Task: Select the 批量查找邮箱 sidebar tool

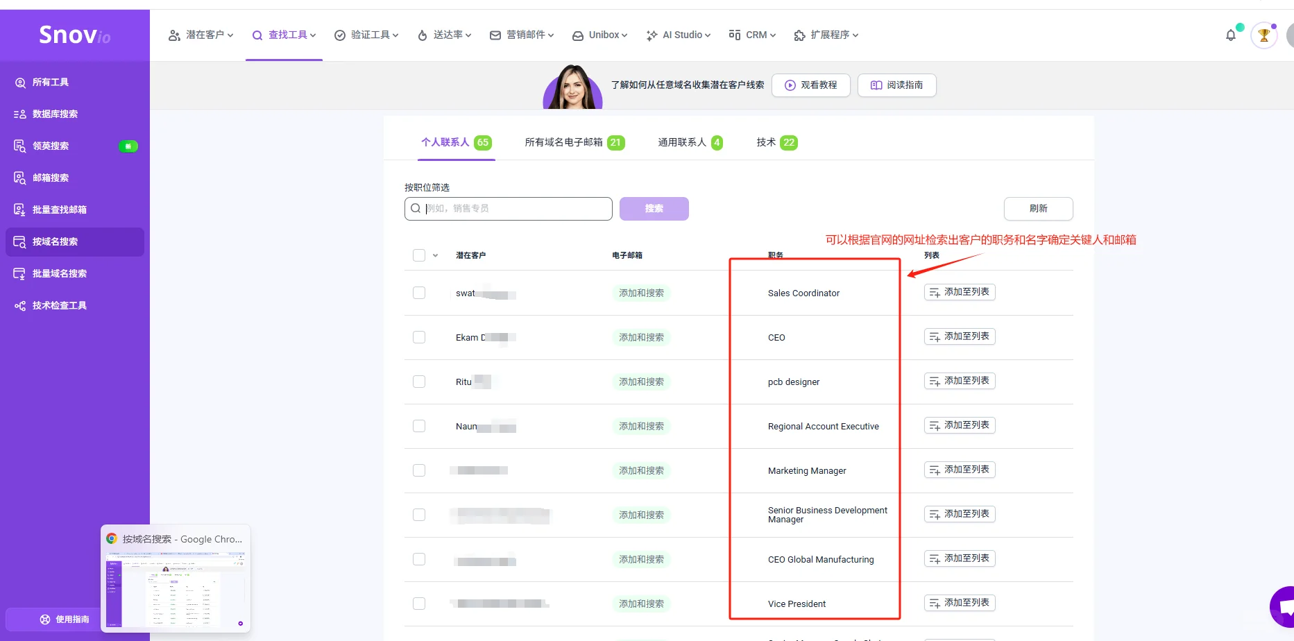Action: click(60, 209)
